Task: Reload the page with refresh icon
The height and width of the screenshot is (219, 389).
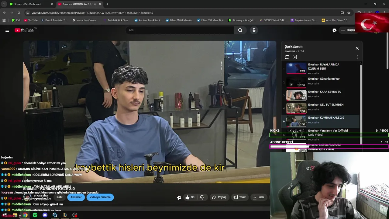Action: pos(19,13)
